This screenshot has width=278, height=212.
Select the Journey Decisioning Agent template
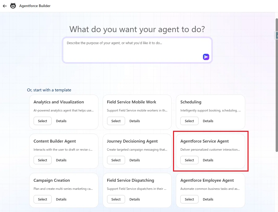pyautogui.click(x=116, y=160)
